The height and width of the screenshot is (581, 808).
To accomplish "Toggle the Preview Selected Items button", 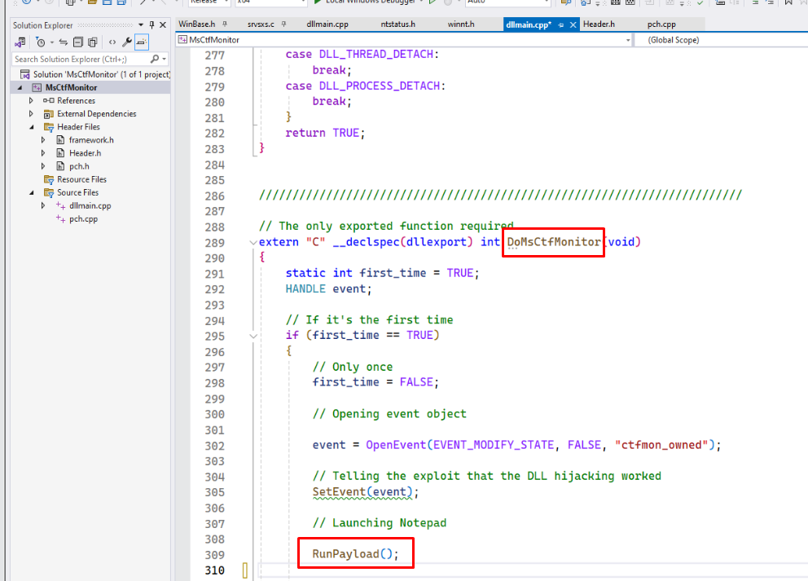I will 142,42.
